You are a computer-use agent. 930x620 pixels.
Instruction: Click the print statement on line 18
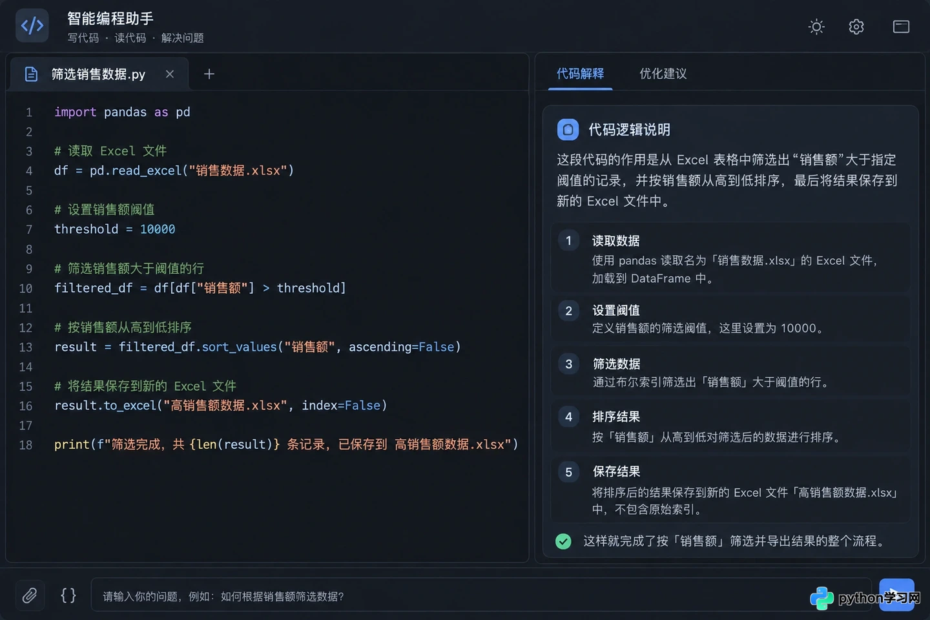click(x=286, y=444)
